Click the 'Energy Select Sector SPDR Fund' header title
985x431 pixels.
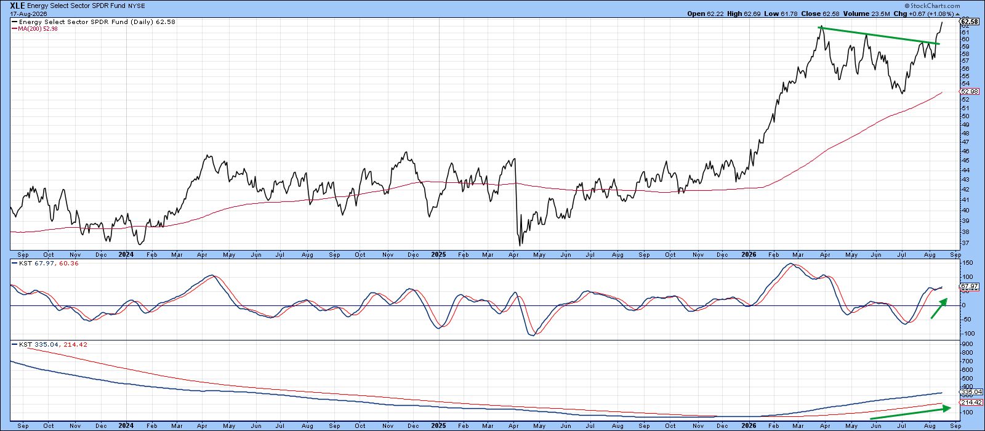click(x=78, y=6)
